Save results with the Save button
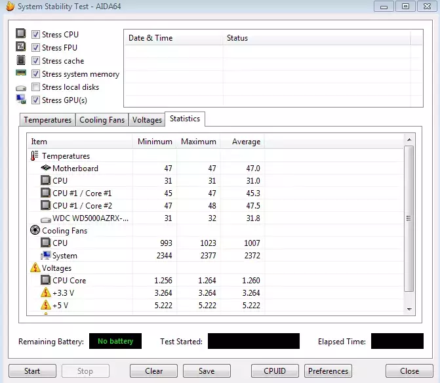 pos(207,371)
